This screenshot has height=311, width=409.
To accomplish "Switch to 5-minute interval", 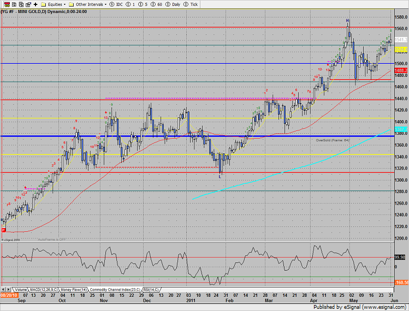I will pyautogui.click(x=143, y=4).
